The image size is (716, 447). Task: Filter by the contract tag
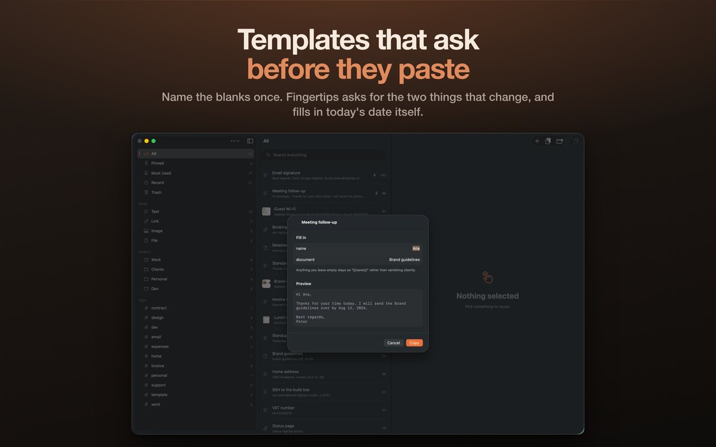[195, 308]
